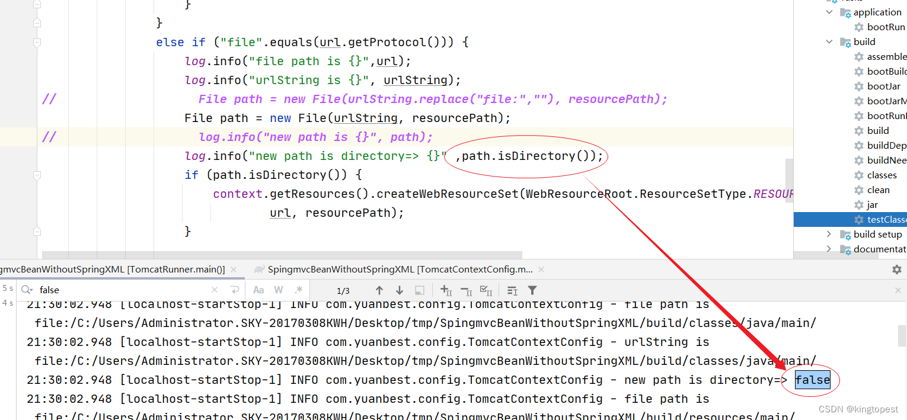Click 'File path = new File(urlString, resourcePath);' line
The image size is (907, 420).
(347, 118)
